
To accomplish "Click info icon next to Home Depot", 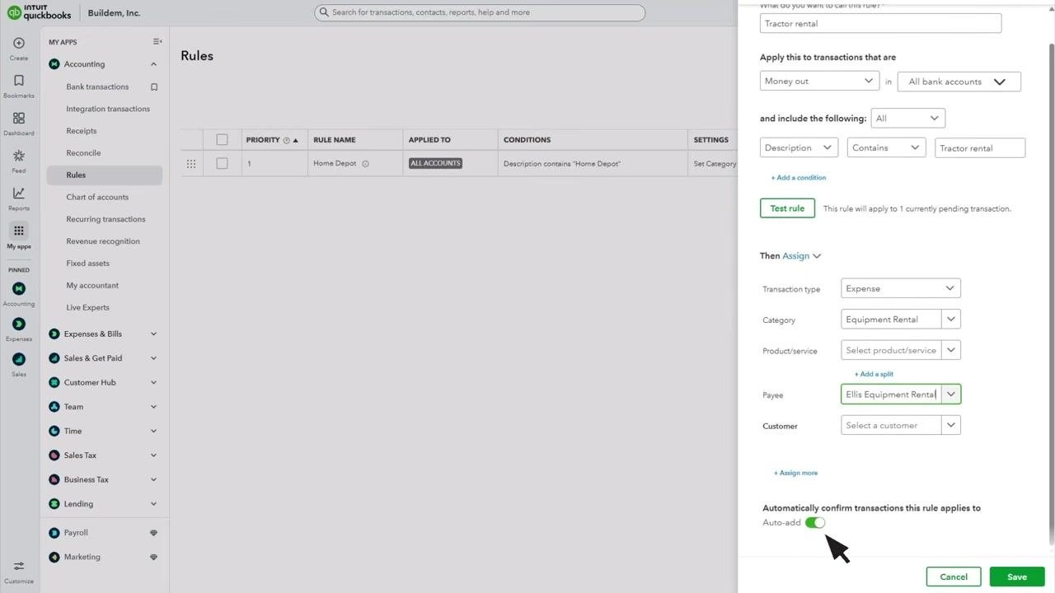I will pyautogui.click(x=365, y=164).
